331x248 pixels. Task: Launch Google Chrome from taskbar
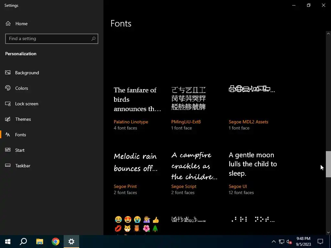point(56,242)
